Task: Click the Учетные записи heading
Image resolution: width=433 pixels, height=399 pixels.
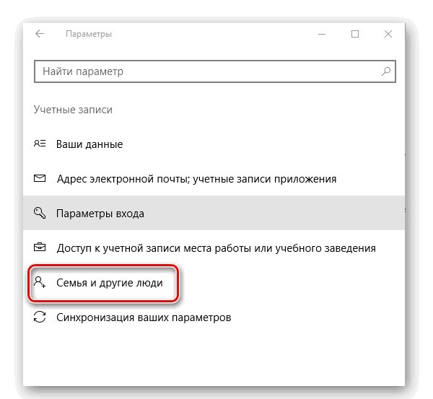Action: pos(73,110)
